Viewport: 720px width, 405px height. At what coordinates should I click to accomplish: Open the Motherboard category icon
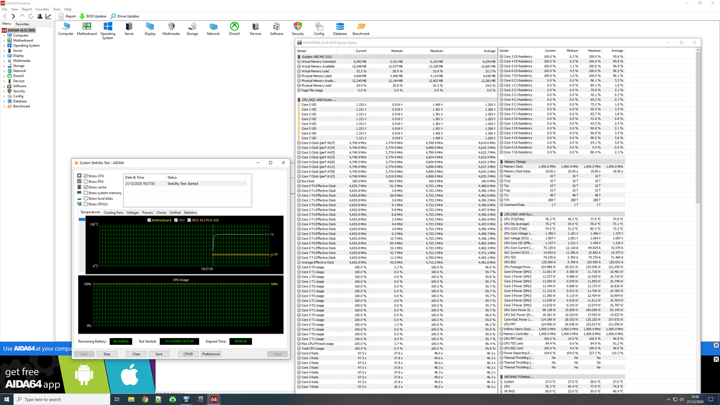[87, 29]
